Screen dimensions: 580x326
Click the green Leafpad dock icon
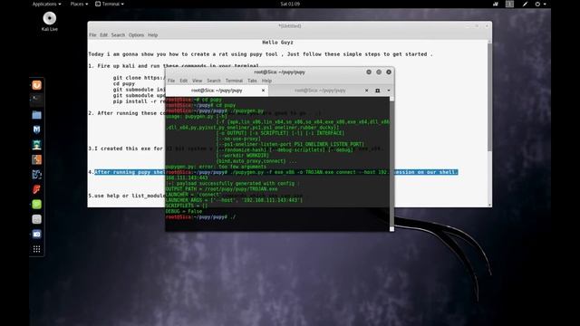coord(36,205)
